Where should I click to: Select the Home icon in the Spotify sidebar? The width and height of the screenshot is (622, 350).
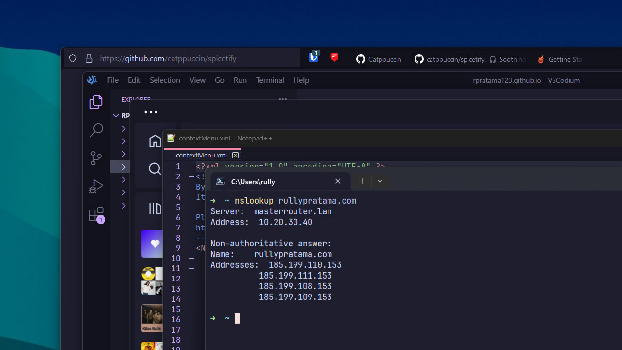click(155, 140)
